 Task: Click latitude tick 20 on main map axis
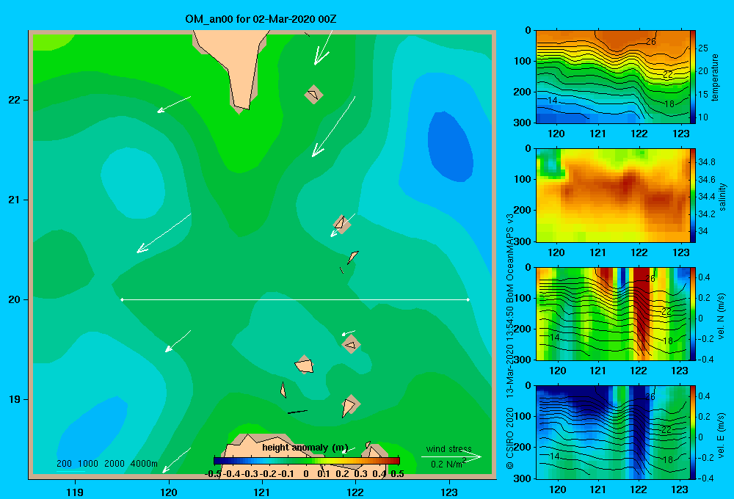click(x=15, y=299)
